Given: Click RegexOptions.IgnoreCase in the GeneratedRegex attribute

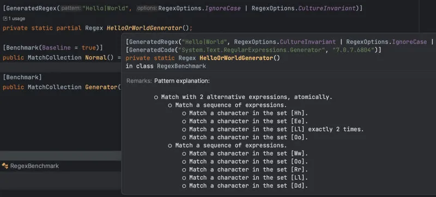Looking at the screenshot, I should (x=199, y=8).
